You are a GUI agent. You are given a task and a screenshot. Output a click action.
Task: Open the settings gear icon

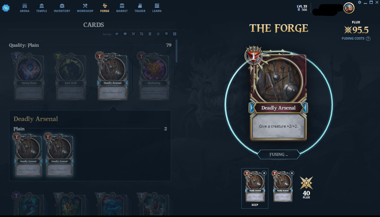coord(360,2)
